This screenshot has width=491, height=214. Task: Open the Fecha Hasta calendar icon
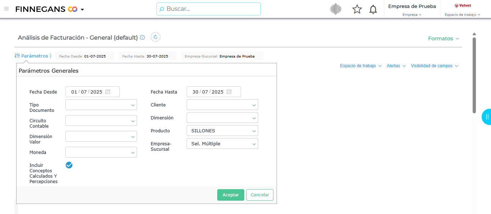[229, 92]
